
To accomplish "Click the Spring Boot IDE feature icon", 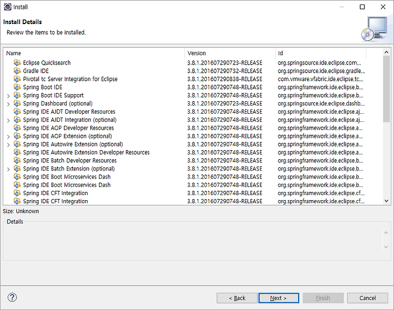I will click(17, 87).
